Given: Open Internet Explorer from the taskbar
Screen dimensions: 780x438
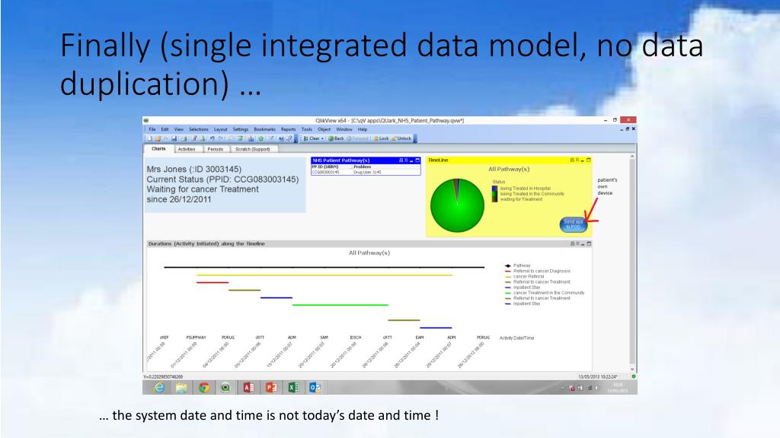Looking at the screenshot, I should 158,387.
